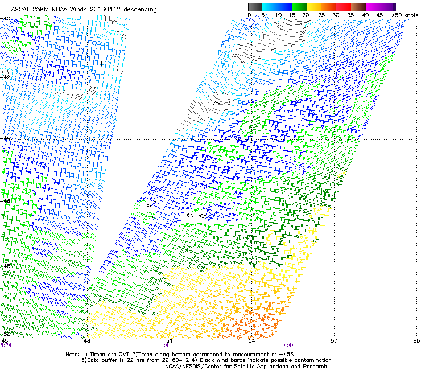Click the purple '6:24' time label
Screen dimensions: 421x370
pyautogui.click(x=6, y=346)
